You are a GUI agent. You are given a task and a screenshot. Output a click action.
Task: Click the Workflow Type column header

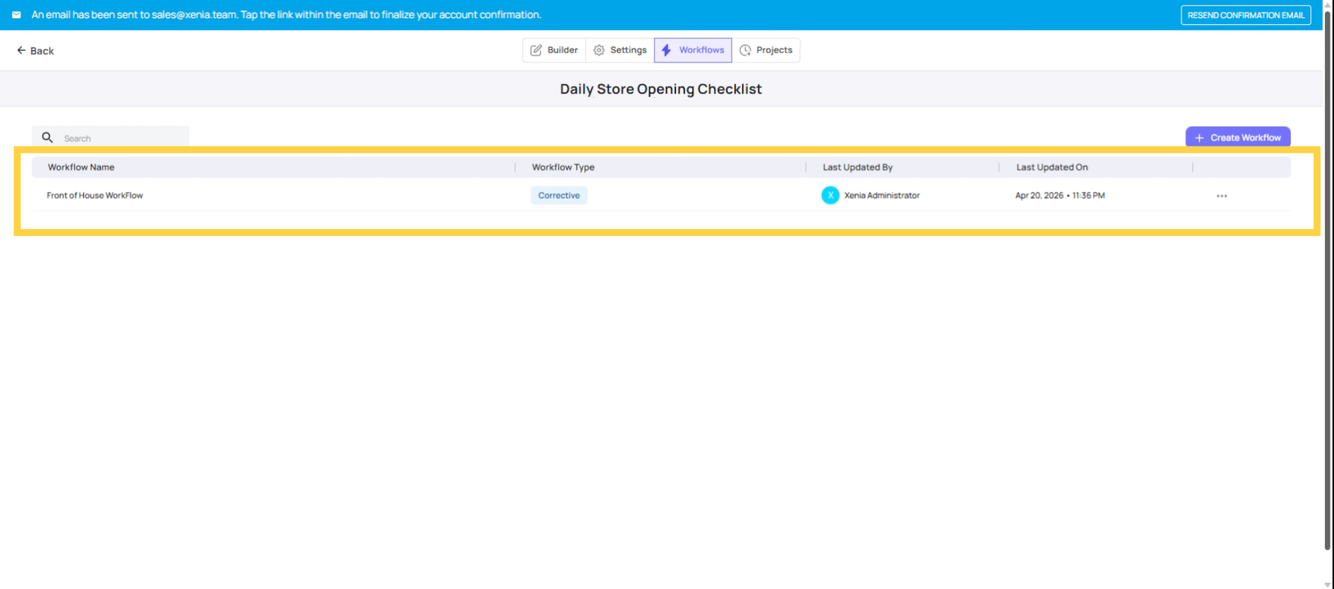pos(563,167)
